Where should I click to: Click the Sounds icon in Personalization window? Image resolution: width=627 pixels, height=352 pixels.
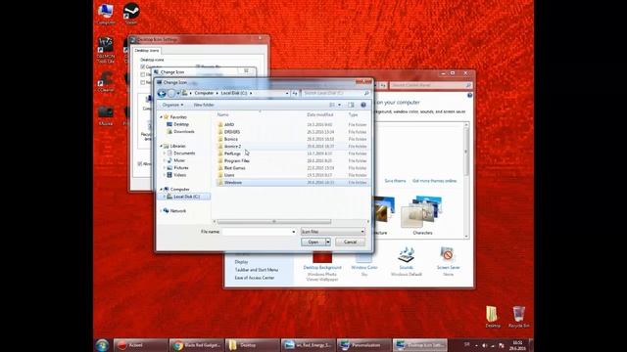(x=406, y=254)
